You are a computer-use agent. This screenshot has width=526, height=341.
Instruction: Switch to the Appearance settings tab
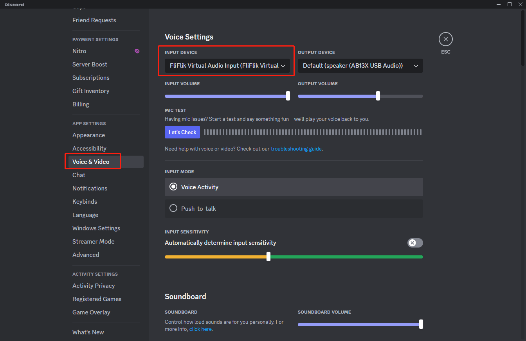88,135
